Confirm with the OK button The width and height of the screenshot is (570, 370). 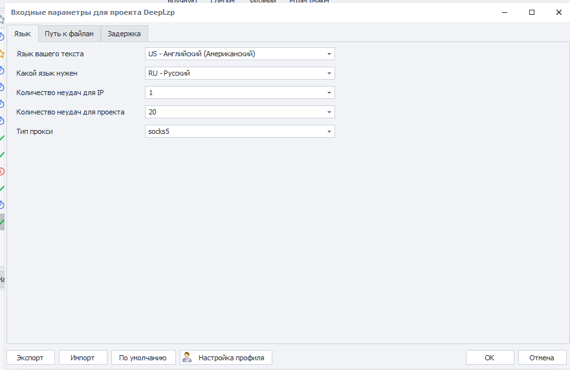pyautogui.click(x=490, y=358)
